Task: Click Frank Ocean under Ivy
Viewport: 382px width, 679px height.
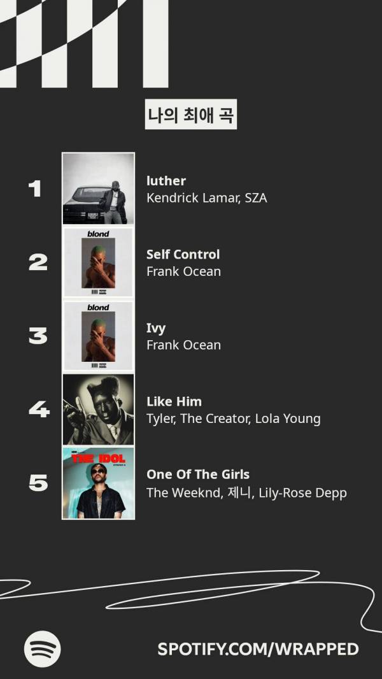Action: 183,345
